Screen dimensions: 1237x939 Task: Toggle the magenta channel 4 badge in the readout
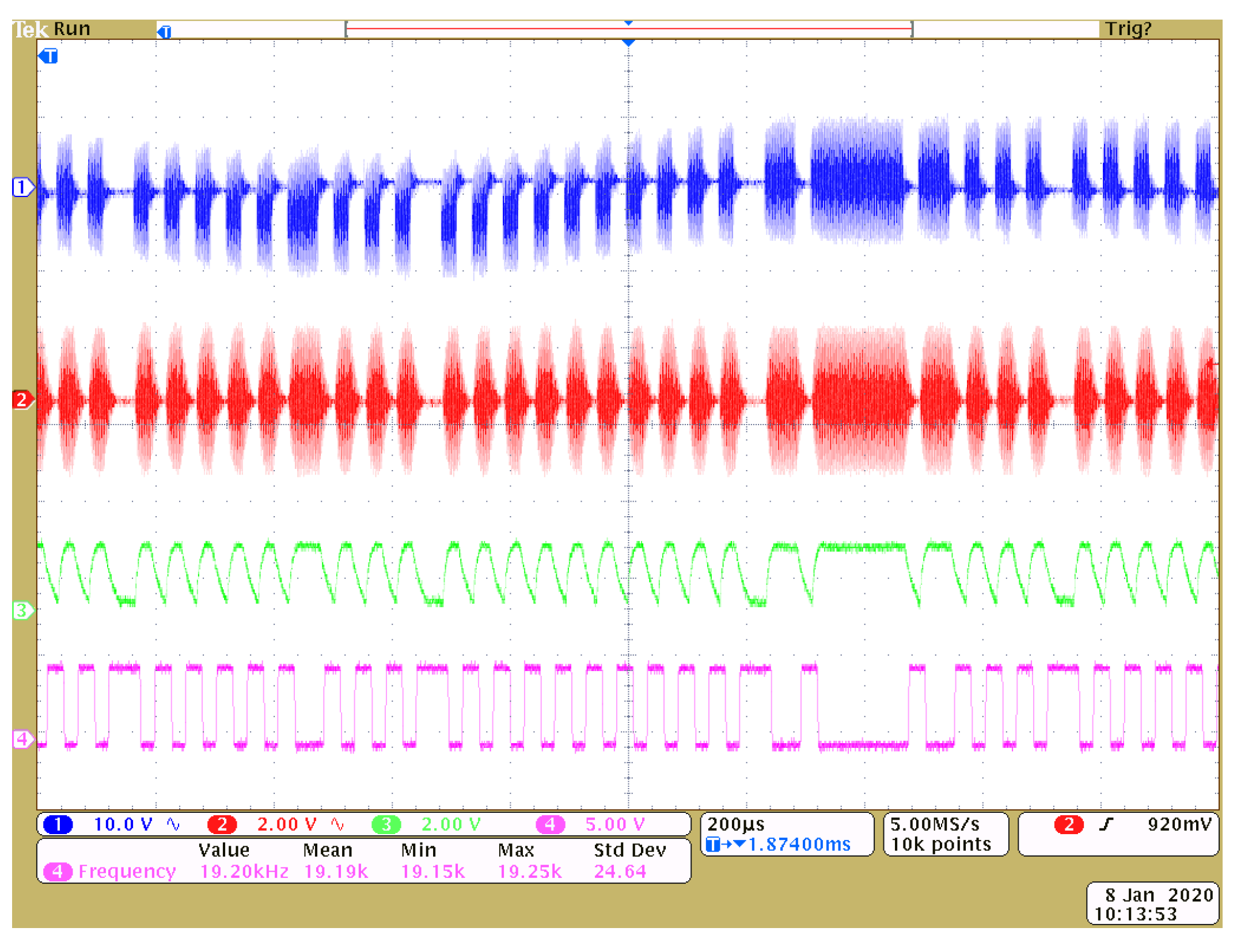click(x=550, y=824)
